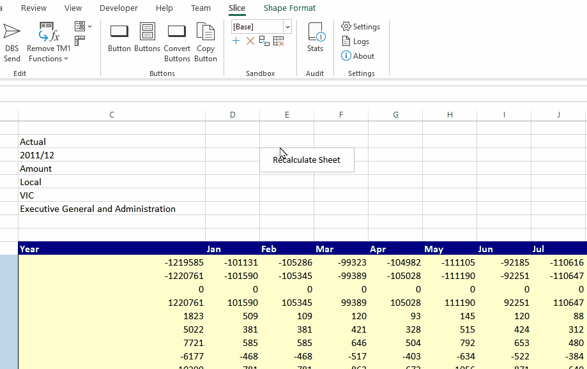Expand the form icon dropdown in the Edit group
The image size is (587, 369).
pyautogui.click(x=89, y=27)
